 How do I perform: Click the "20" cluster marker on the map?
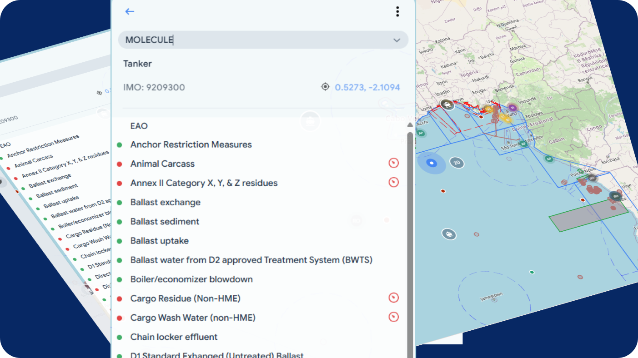click(457, 163)
